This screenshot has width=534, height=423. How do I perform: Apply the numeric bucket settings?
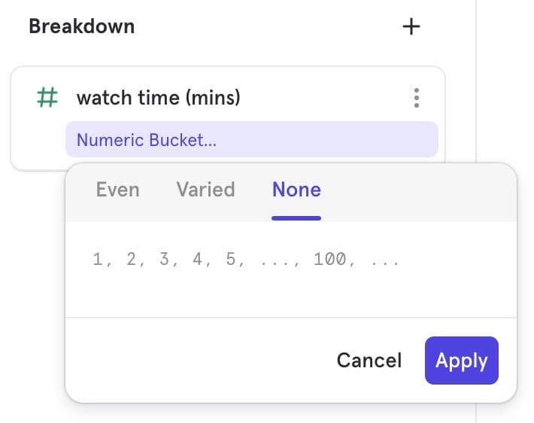point(461,361)
